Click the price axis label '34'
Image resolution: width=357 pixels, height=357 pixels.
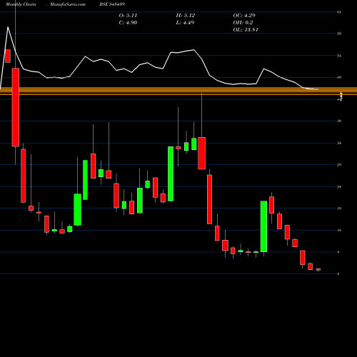339,143
